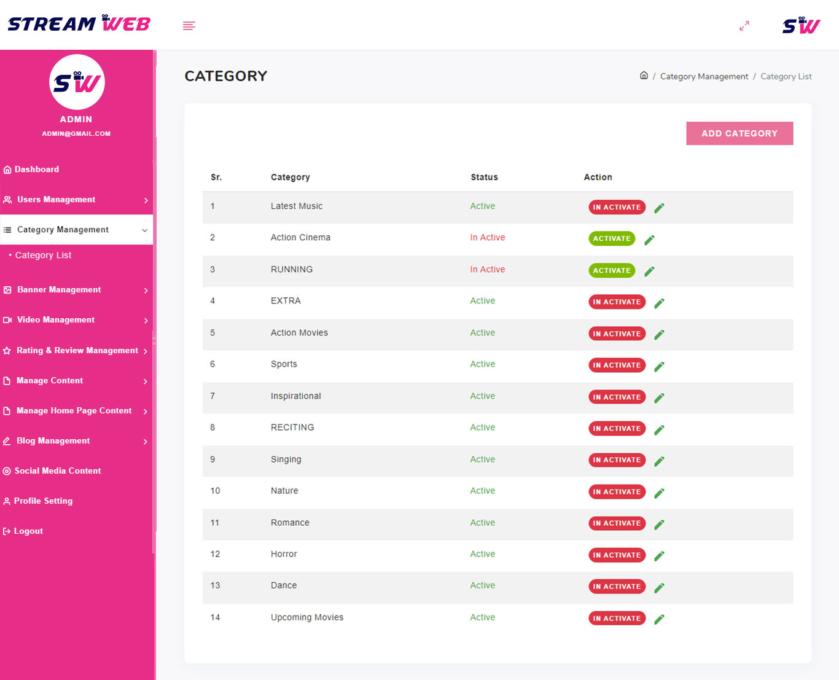Expand Video Management submenu
The width and height of the screenshot is (839, 680).
(x=76, y=320)
